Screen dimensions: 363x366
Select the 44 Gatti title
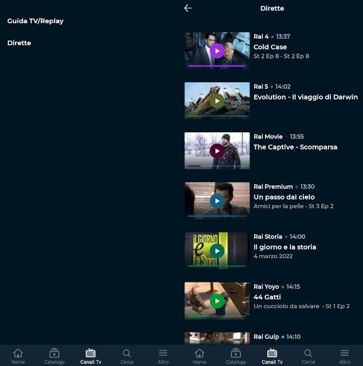pos(267,297)
